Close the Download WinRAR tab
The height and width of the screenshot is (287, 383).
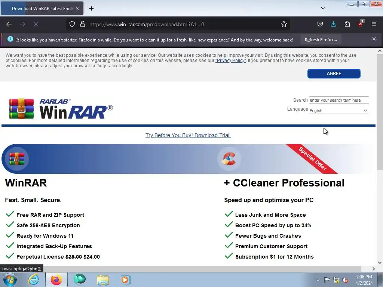tap(77, 9)
